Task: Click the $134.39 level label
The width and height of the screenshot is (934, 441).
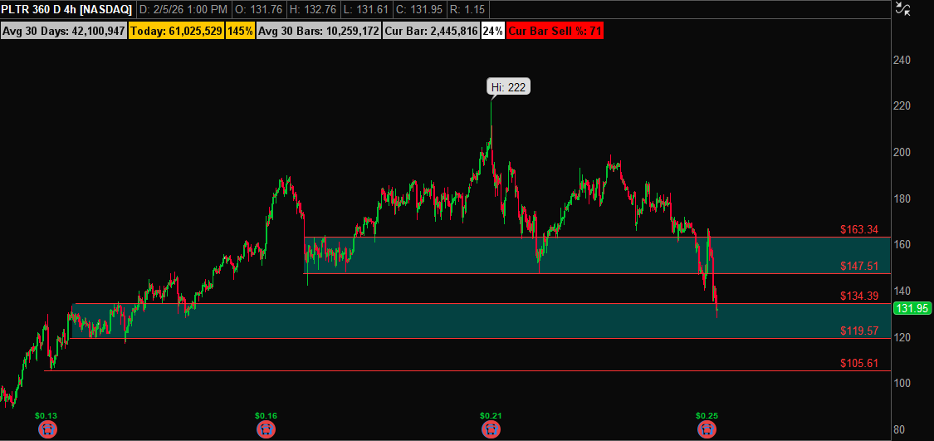Action: (x=859, y=296)
